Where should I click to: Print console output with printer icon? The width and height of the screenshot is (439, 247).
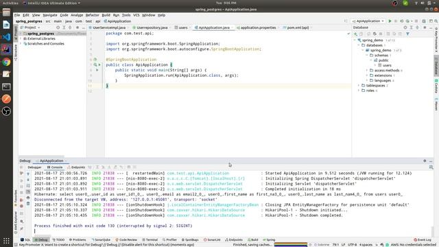[x=28, y=198]
